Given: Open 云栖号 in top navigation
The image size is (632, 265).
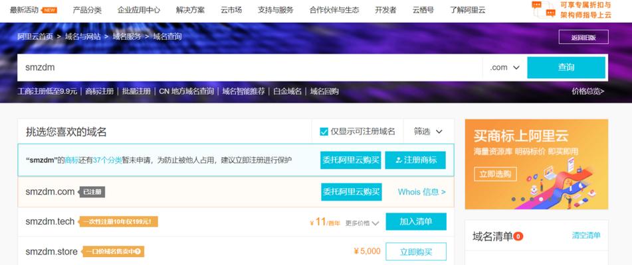Looking at the screenshot, I should [x=423, y=10].
